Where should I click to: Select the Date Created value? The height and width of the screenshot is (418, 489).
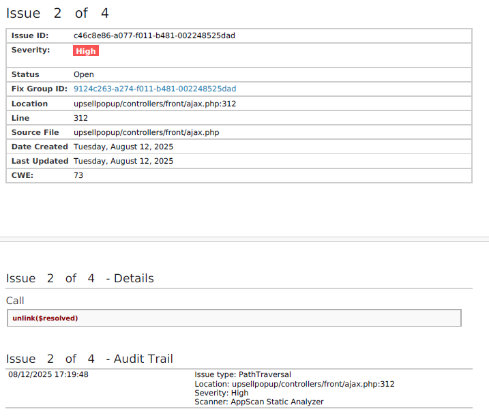pos(123,147)
